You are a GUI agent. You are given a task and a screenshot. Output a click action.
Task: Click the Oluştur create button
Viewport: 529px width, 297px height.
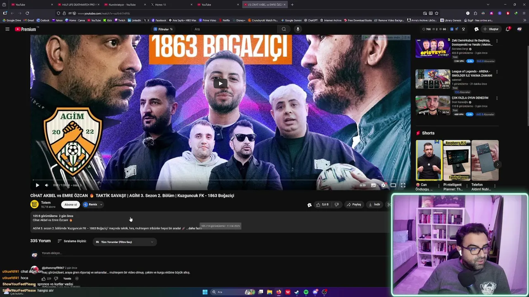click(491, 29)
